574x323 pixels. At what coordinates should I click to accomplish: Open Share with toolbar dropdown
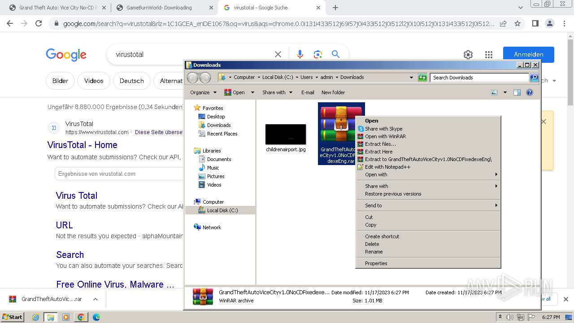tap(277, 92)
